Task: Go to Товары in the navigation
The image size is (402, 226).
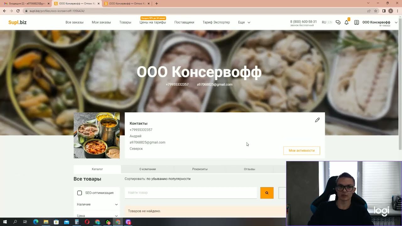Action: point(125,22)
